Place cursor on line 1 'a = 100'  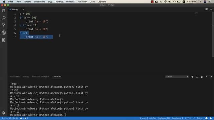[25, 14]
